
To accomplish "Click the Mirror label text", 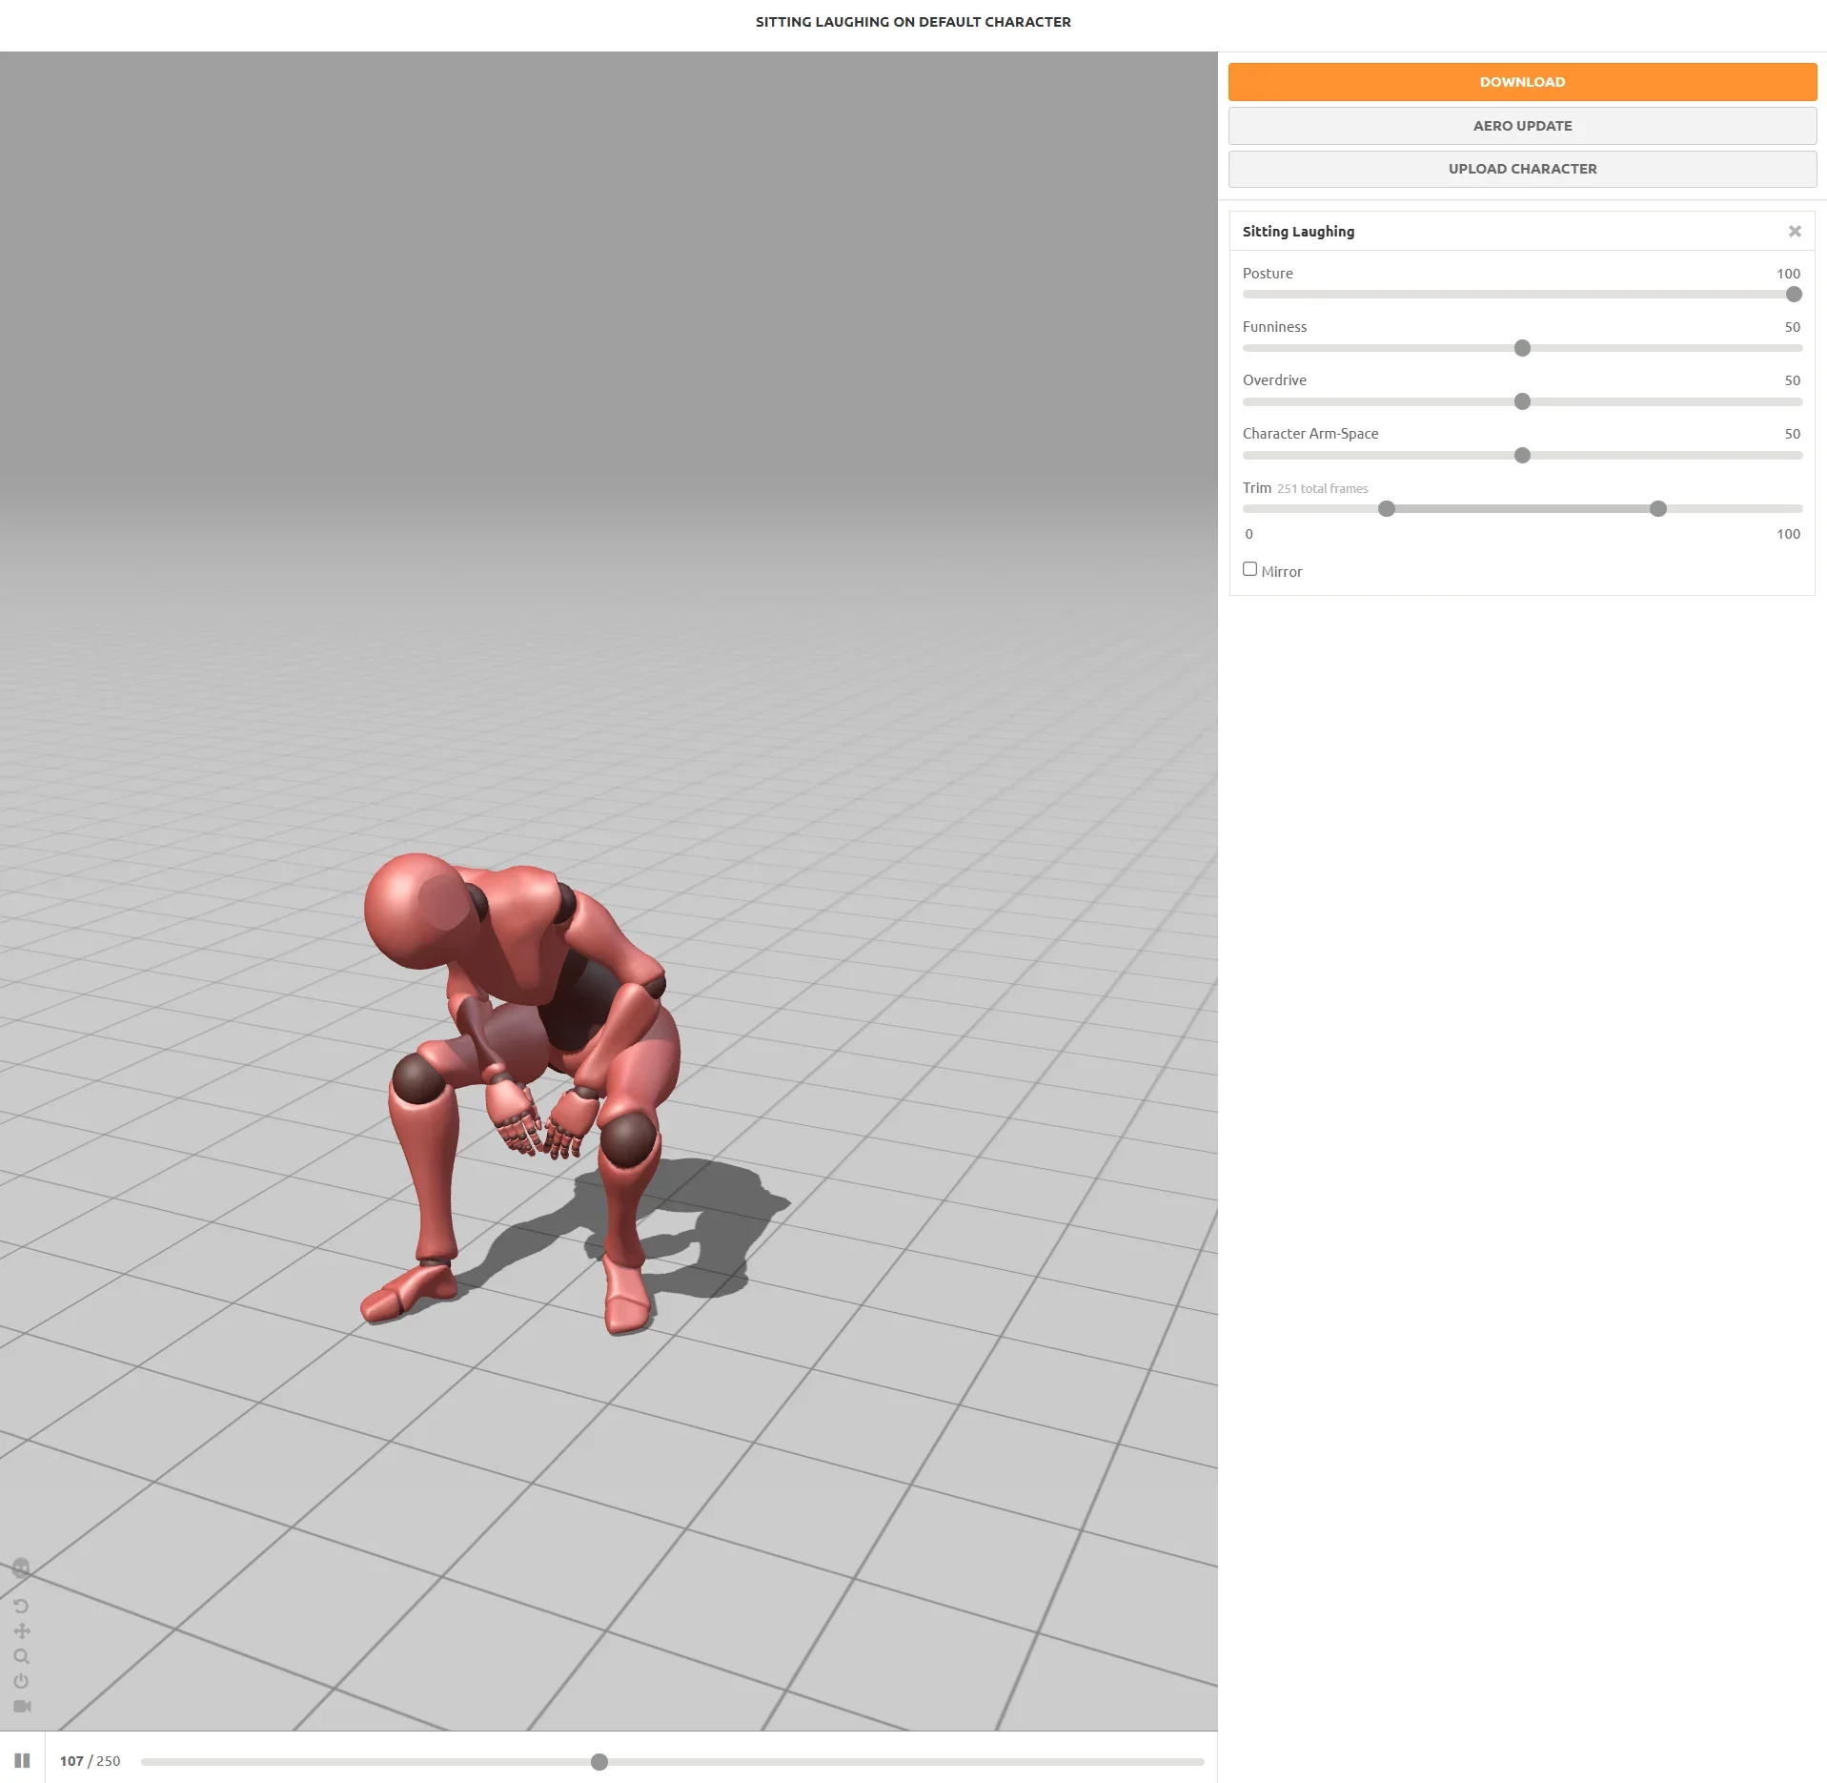I will coord(1281,572).
